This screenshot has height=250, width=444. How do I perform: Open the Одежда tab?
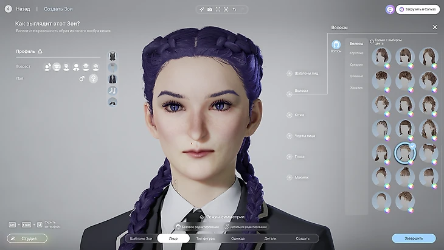[x=238, y=238]
